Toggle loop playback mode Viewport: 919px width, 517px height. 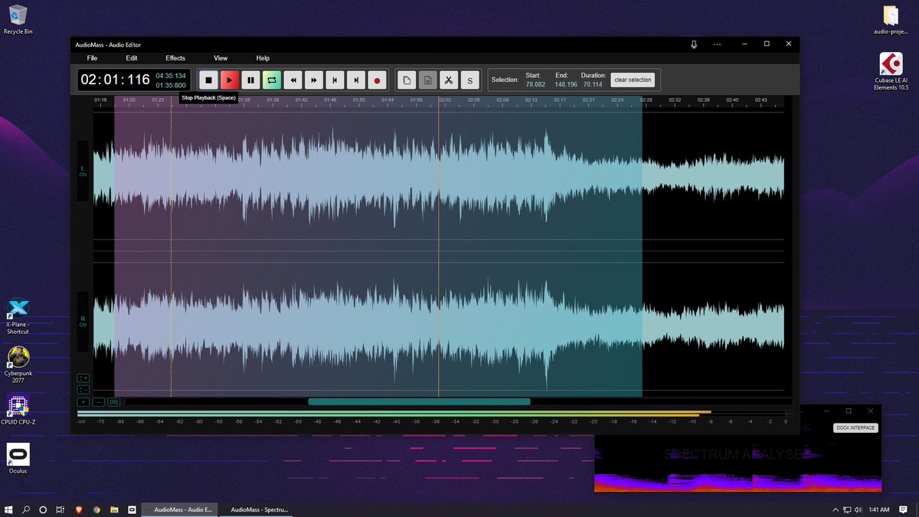click(272, 80)
